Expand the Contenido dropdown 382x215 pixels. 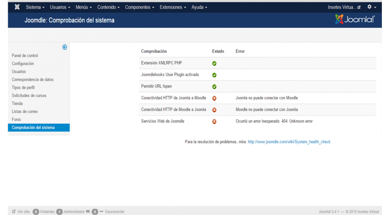click(x=108, y=7)
